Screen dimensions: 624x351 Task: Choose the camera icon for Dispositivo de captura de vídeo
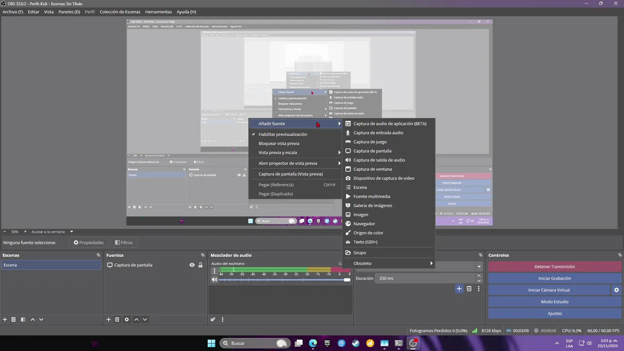(x=348, y=178)
